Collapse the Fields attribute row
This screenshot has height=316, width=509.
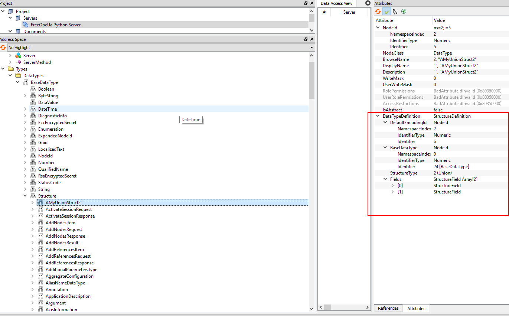[385, 179]
